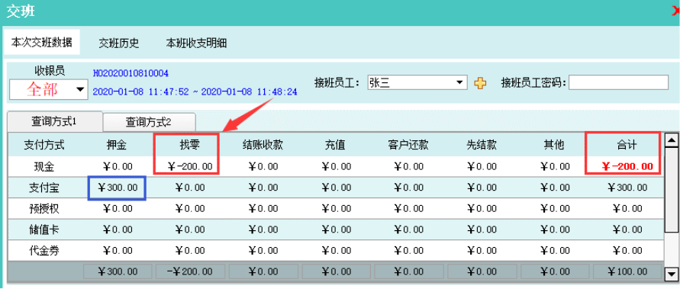Screen dimensions: 680x289
Task: Click the 代金券 充值 ￥0.00 cell
Action: [x=336, y=250]
